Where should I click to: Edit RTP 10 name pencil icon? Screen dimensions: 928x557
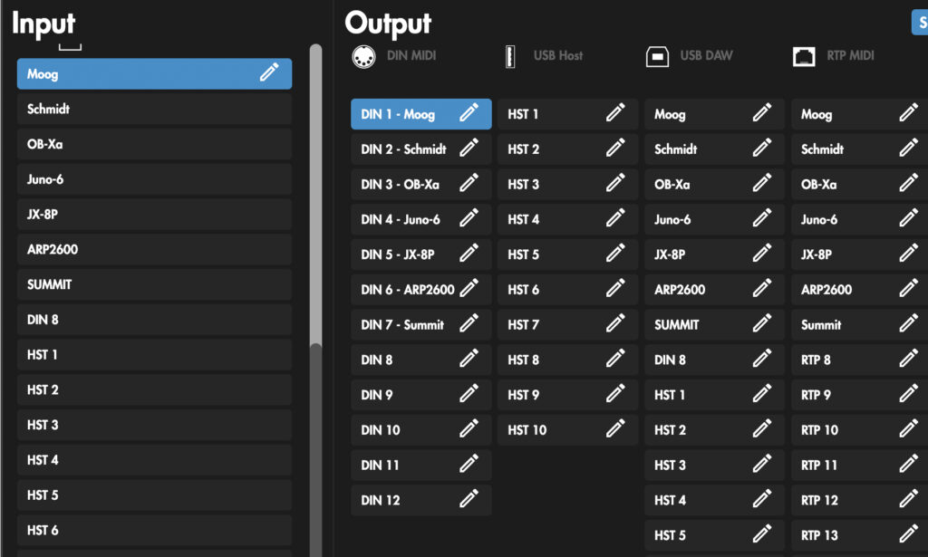tap(908, 428)
